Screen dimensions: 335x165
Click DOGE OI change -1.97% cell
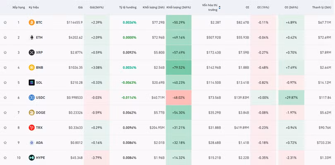tap(291, 112)
